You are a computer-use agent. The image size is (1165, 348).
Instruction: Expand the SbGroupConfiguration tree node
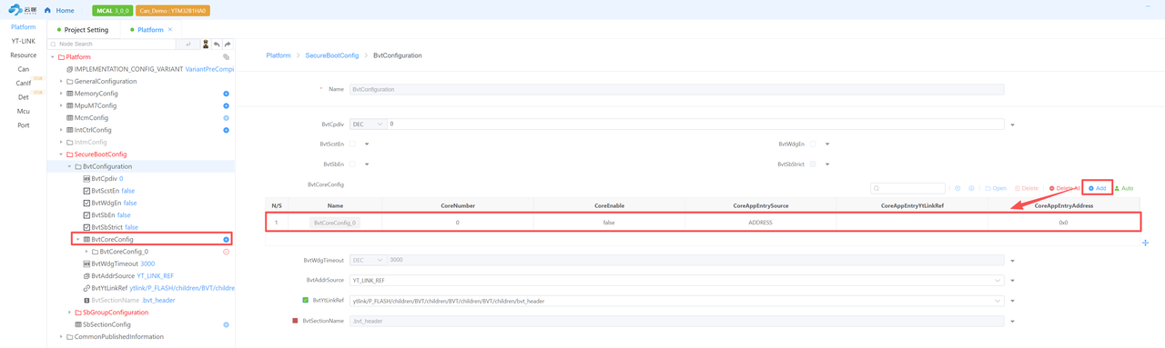(x=69, y=313)
